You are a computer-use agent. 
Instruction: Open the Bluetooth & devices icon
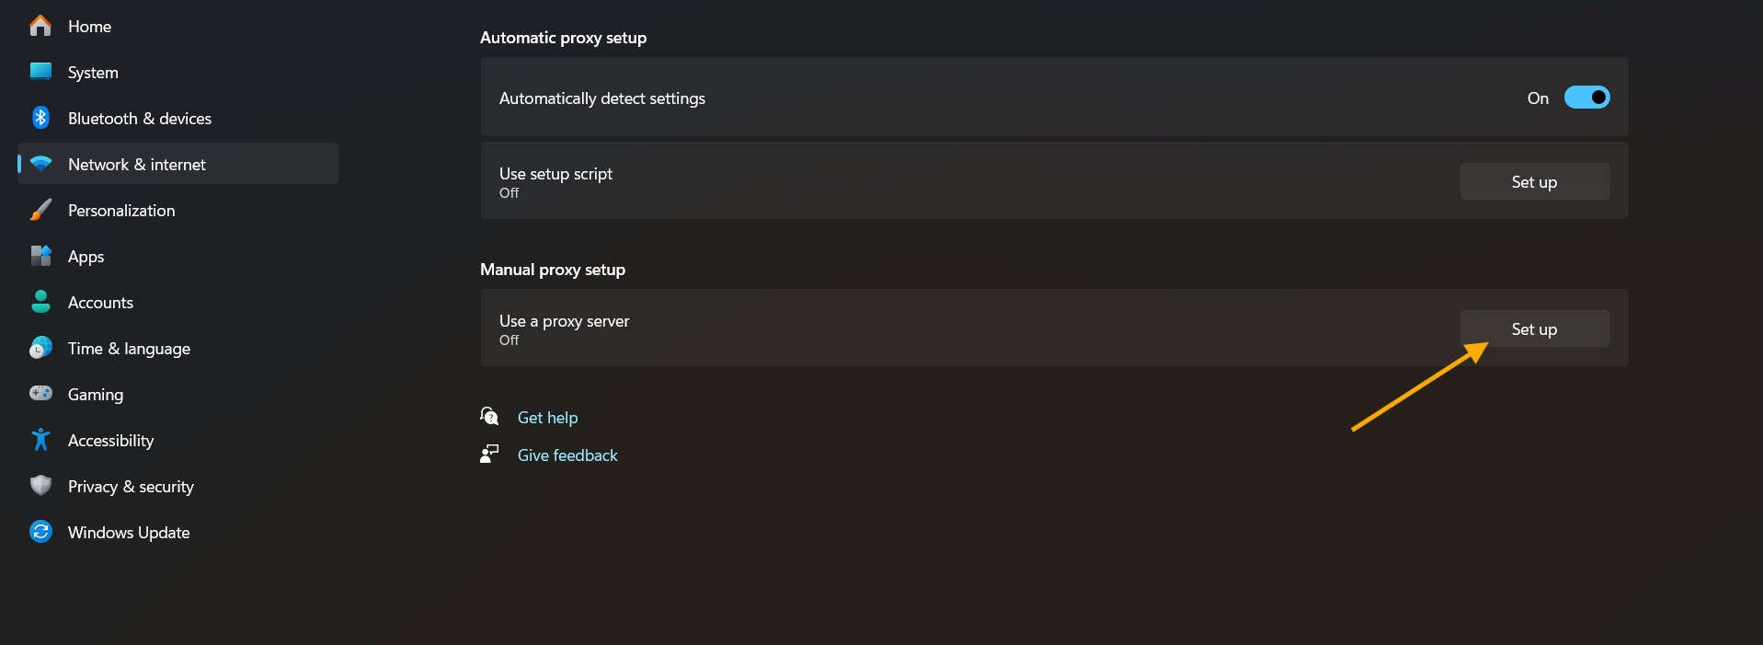40,118
